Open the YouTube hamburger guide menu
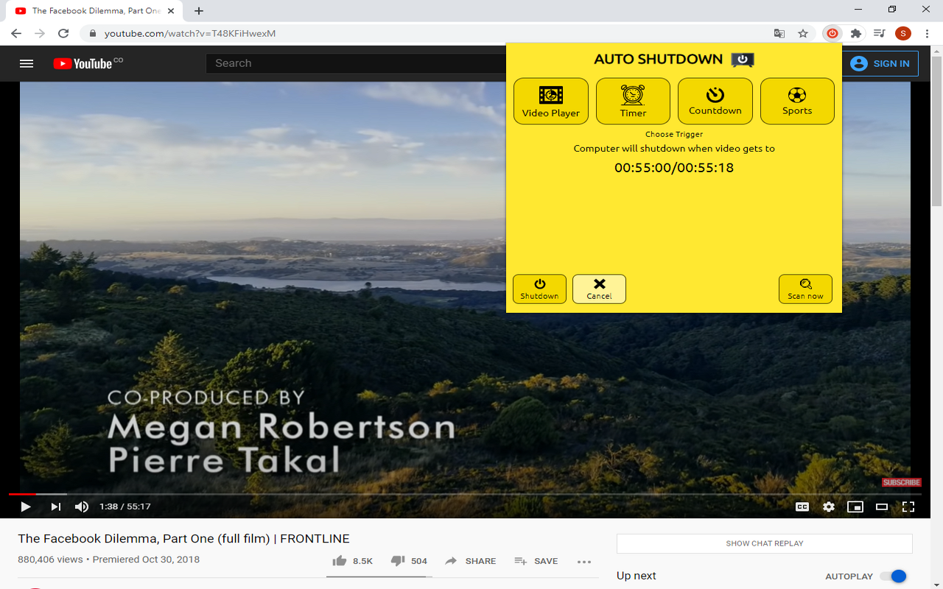Viewport: 943px width, 589px height. point(27,63)
